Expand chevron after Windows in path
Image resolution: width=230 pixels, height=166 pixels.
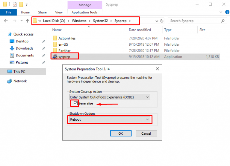click(x=90, y=21)
